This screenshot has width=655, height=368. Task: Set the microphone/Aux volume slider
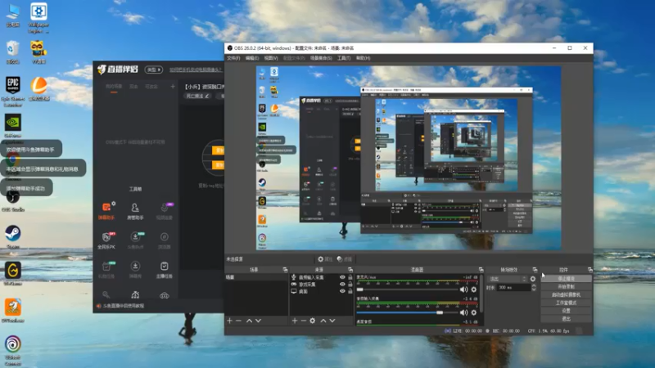pos(407,289)
